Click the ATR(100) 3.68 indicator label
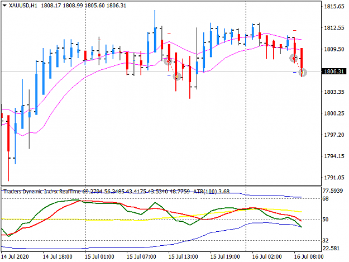 (x=211, y=192)
